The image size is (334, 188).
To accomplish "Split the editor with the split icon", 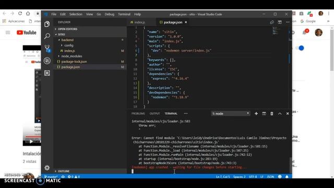I will (x=280, y=22).
